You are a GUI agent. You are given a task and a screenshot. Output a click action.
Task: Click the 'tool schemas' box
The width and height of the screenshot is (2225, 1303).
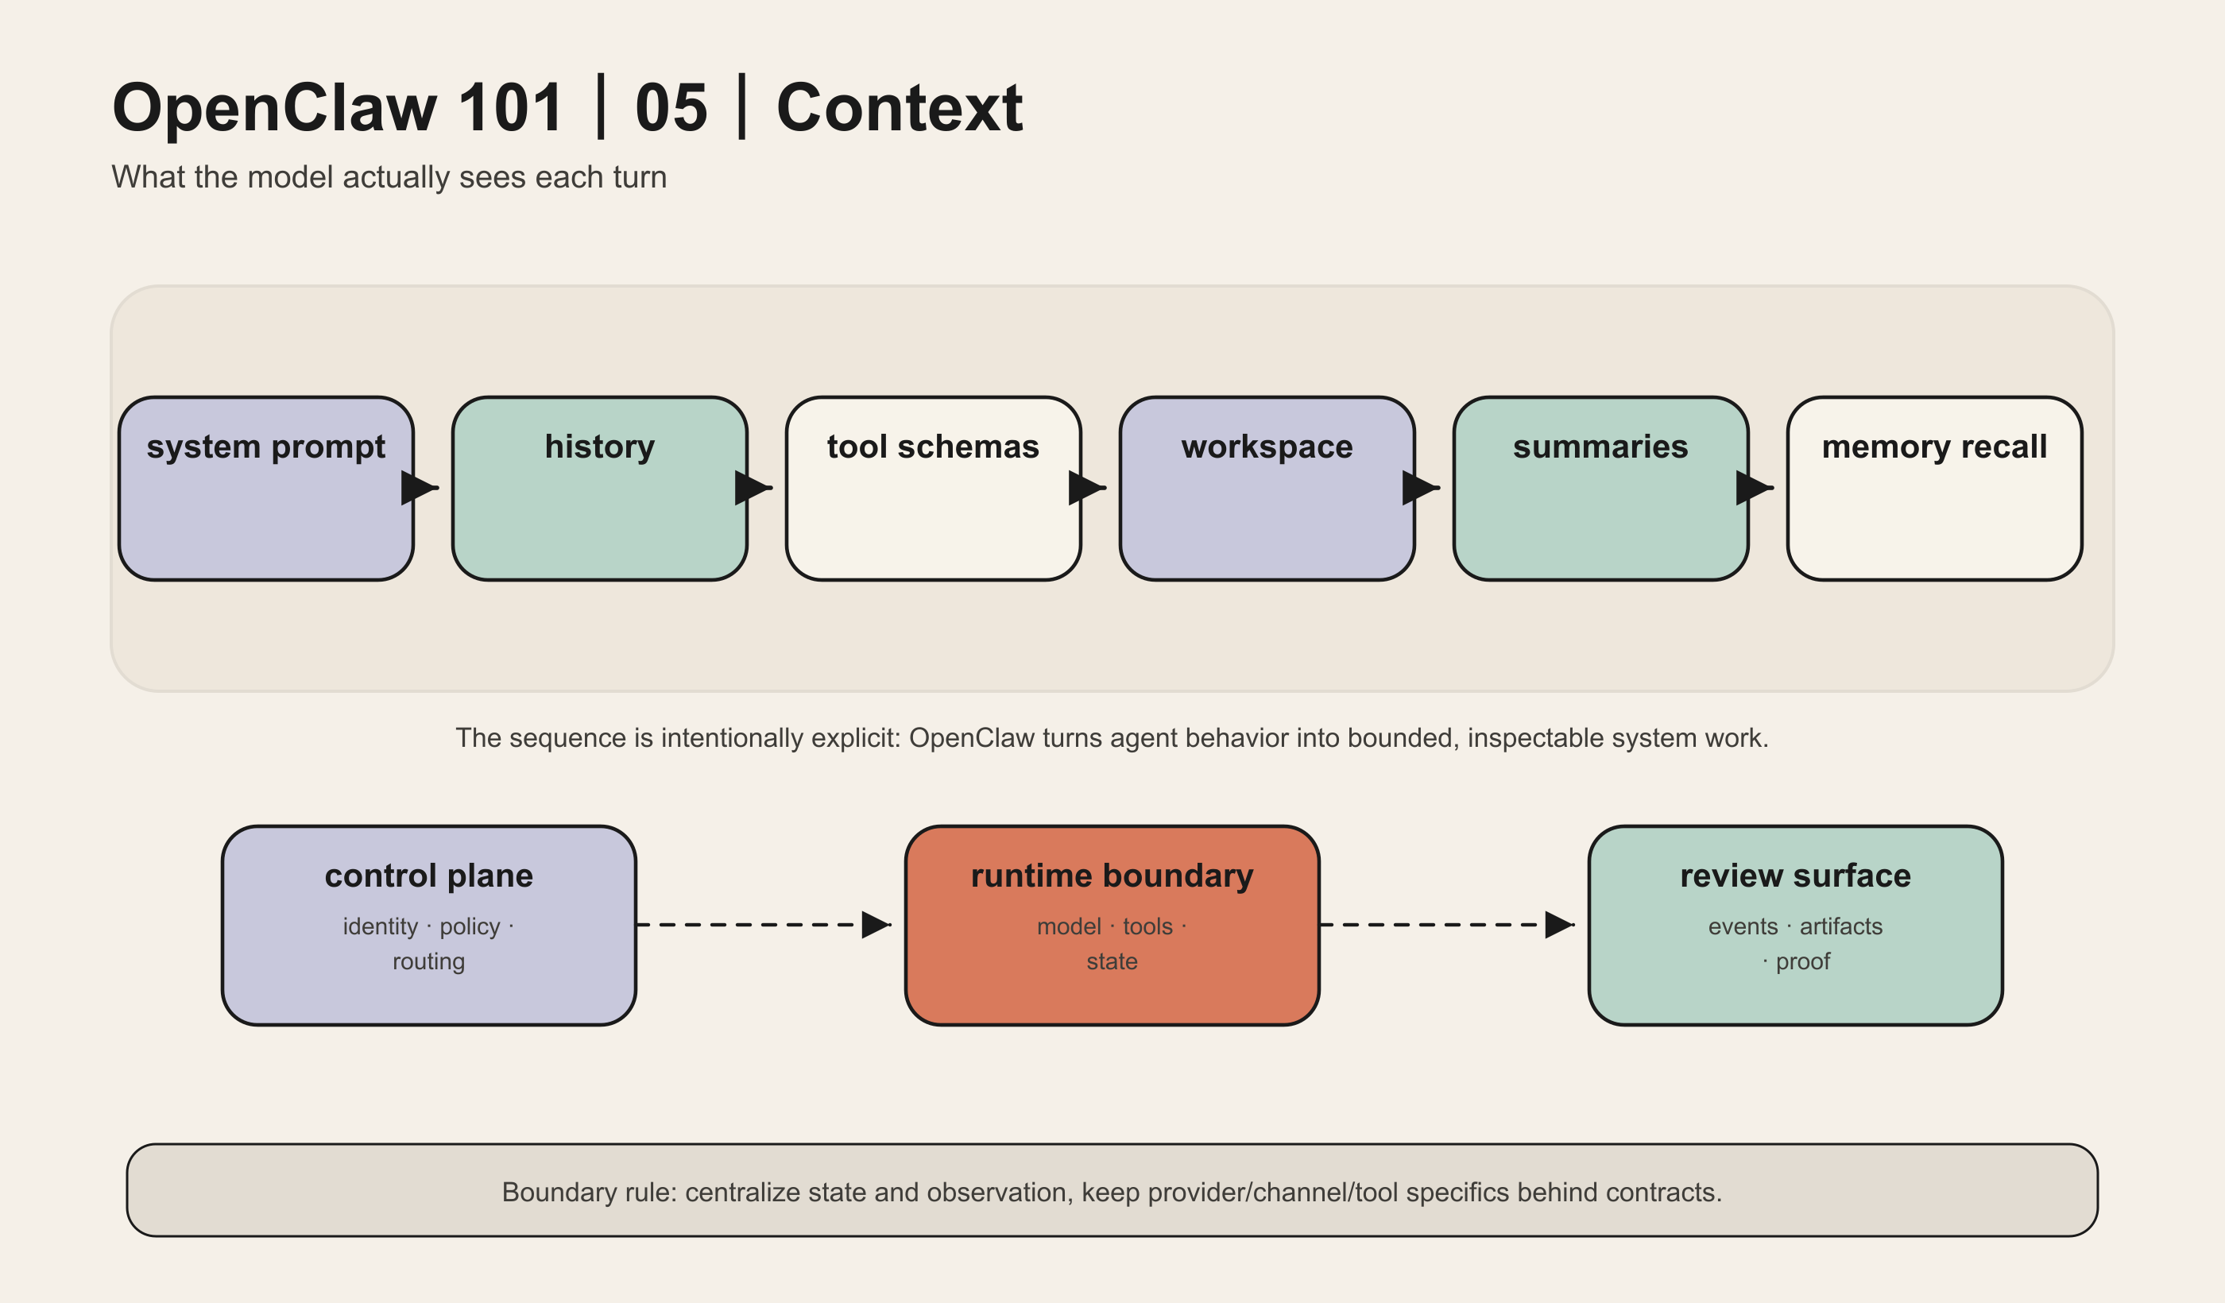point(933,488)
